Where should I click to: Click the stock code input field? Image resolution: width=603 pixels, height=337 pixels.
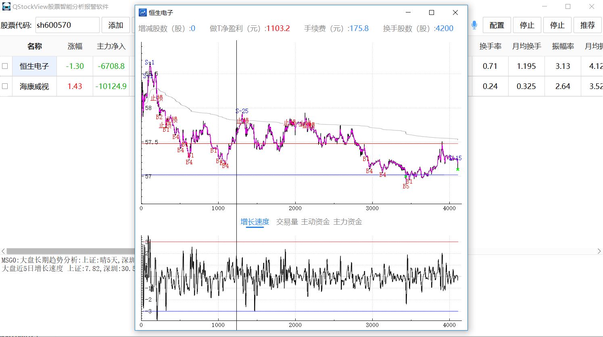click(67, 25)
